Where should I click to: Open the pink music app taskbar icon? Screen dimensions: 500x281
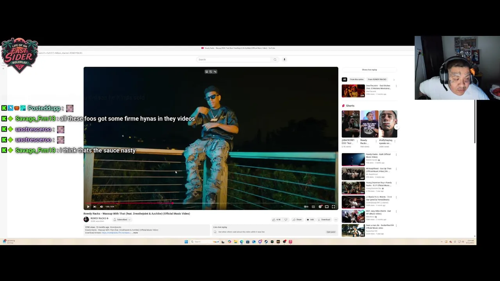(290, 242)
